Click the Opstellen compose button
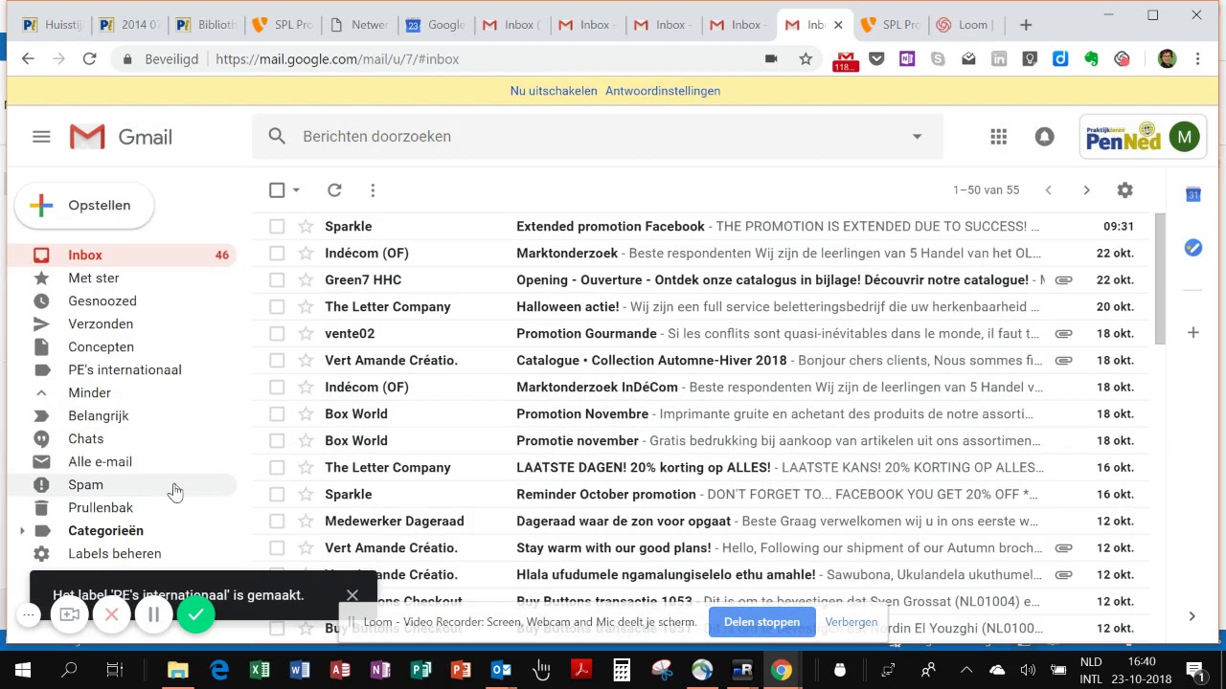The image size is (1226, 689). tap(83, 205)
